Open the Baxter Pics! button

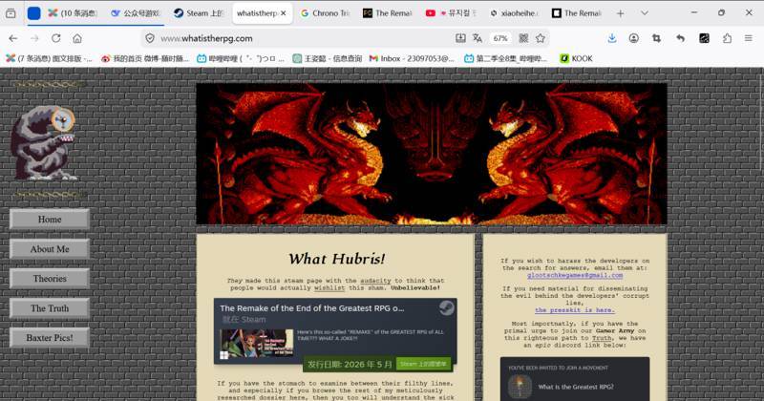(50, 338)
